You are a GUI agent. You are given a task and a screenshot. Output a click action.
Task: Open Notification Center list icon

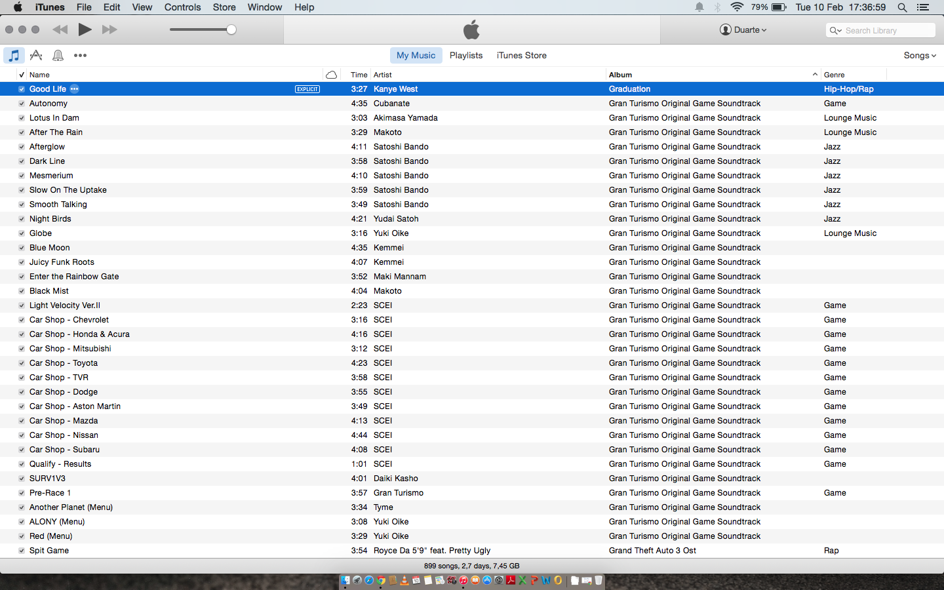coord(923,7)
